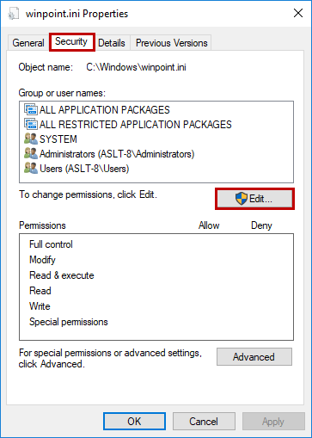Viewport: 312px width, 438px height.
Task: Click the Administrators group icon
Action: (x=31, y=153)
